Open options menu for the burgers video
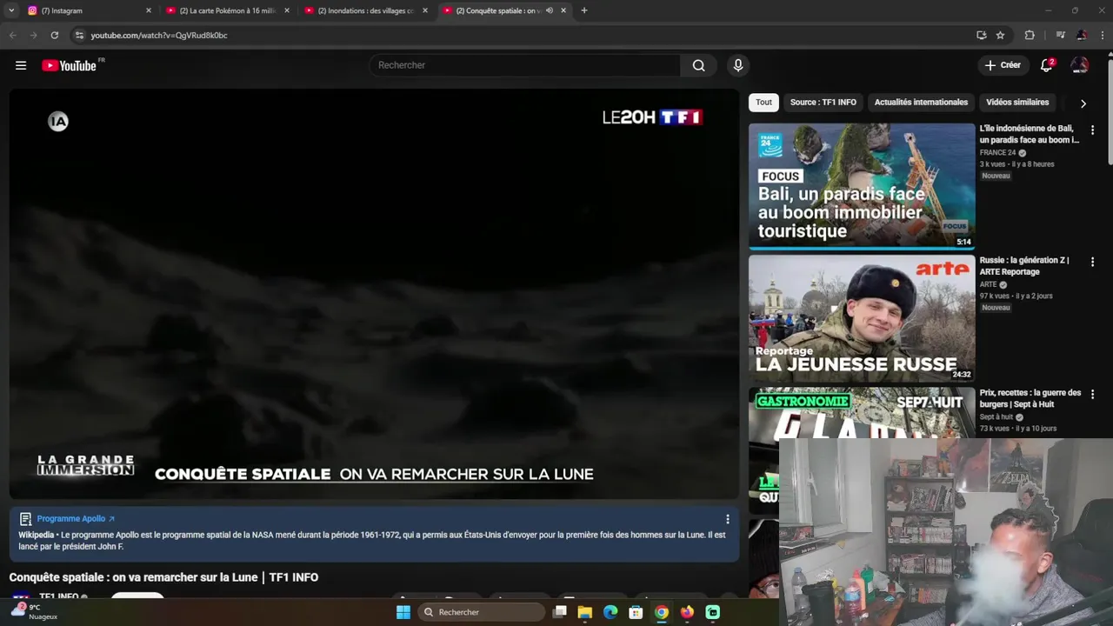 [1093, 394]
